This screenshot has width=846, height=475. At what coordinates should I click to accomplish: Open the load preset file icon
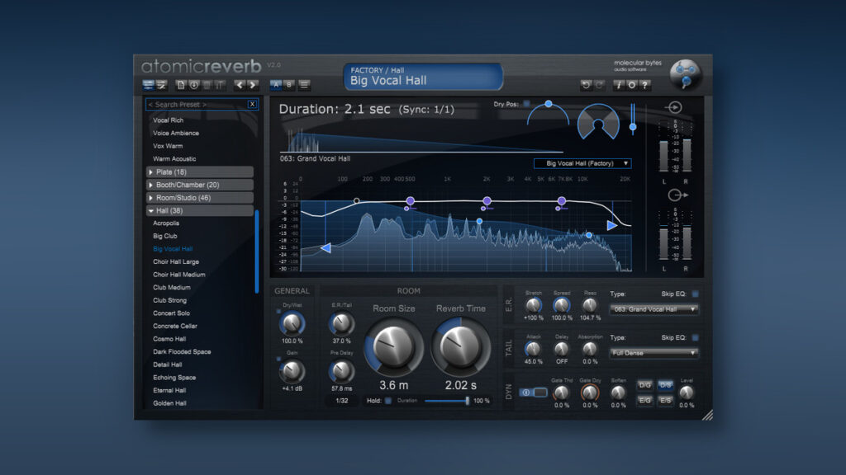(180, 85)
